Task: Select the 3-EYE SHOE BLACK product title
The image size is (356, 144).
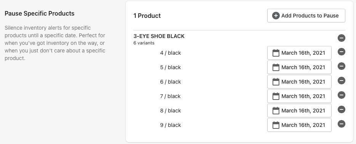Action: (x=159, y=36)
